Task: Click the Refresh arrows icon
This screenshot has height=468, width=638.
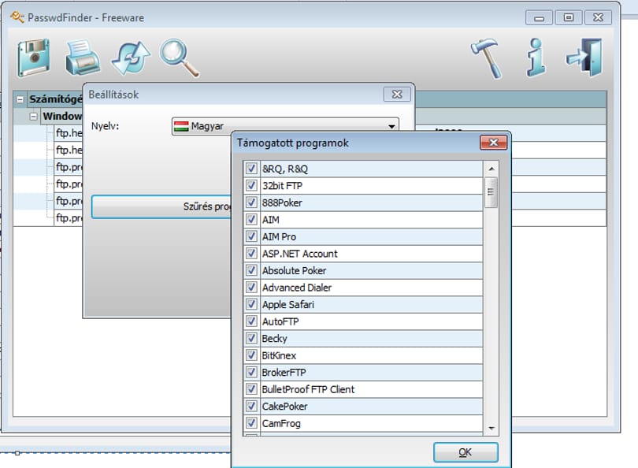Action: pos(131,58)
